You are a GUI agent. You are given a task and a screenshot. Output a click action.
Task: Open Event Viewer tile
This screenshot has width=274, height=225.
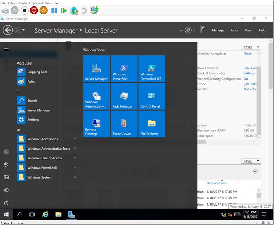tap(124, 124)
